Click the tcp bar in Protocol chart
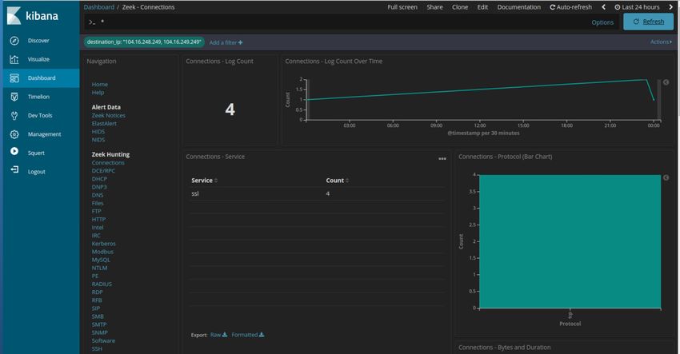The width and height of the screenshot is (680, 354). [x=570, y=242]
